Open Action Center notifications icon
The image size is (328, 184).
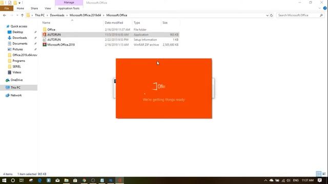click(320, 180)
